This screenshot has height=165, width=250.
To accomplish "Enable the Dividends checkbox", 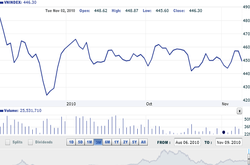I will click(30, 142).
